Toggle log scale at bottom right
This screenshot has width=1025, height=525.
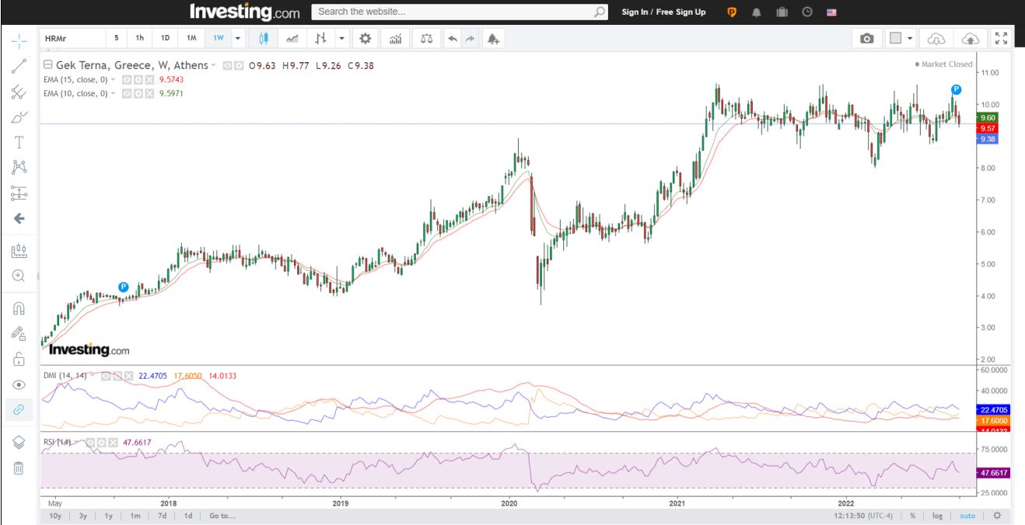coord(938,516)
